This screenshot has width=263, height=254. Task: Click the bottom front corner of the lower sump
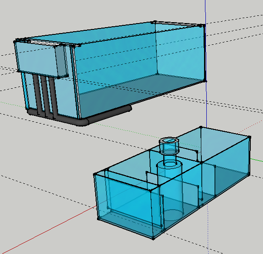click(x=153, y=239)
